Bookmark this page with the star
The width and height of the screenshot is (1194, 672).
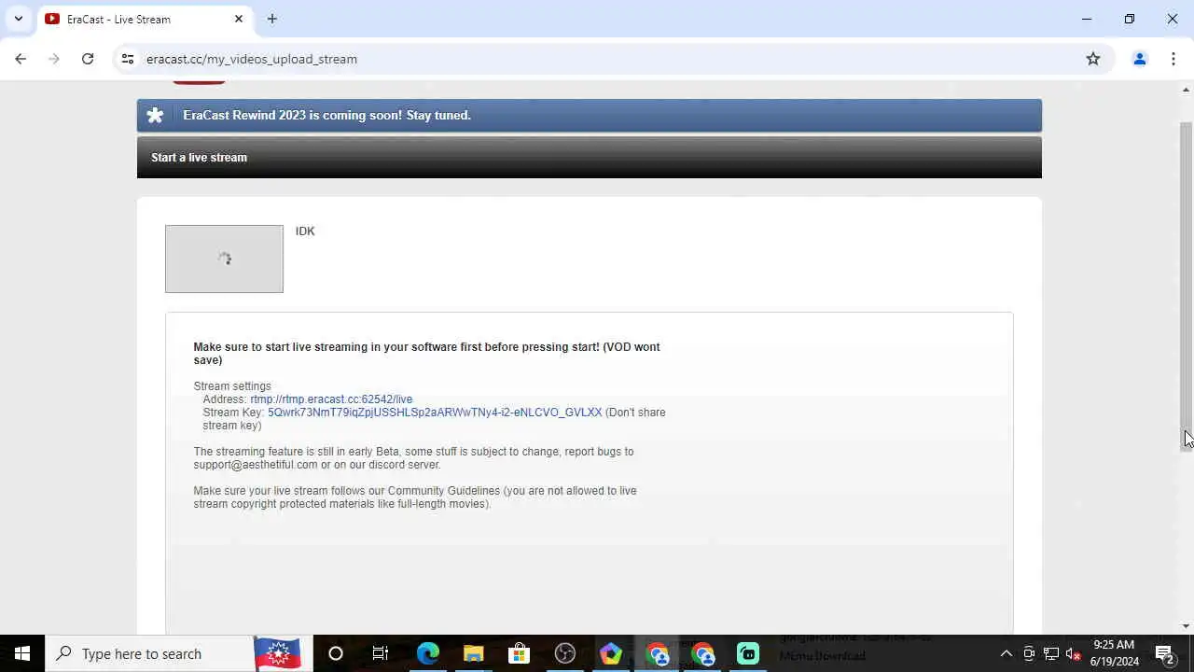pos(1093,59)
